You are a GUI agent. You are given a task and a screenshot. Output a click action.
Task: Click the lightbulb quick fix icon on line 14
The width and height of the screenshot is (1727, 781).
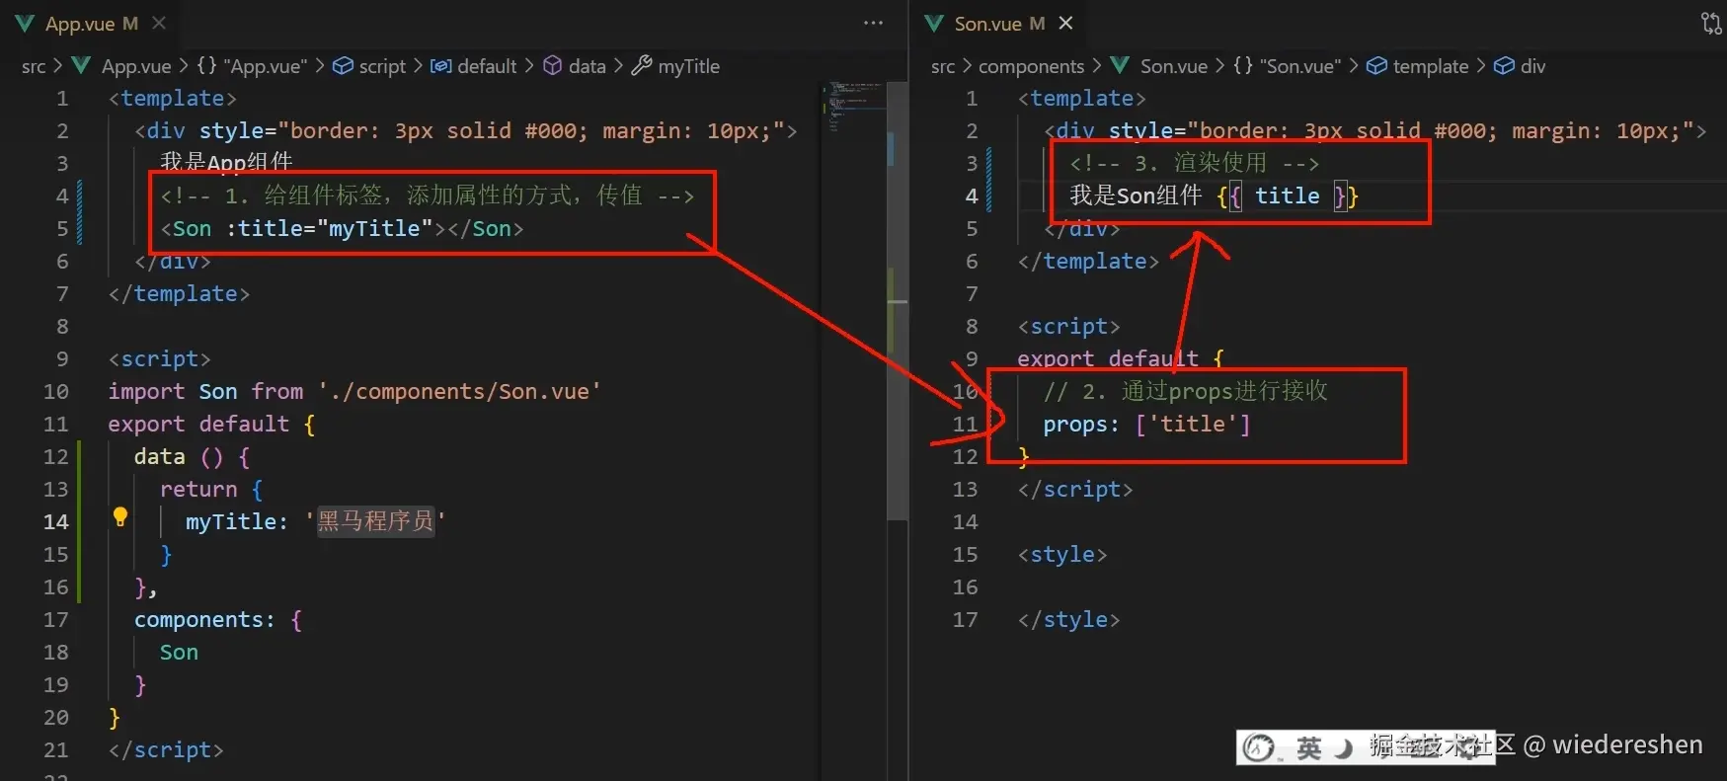pyautogui.click(x=120, y=516)
